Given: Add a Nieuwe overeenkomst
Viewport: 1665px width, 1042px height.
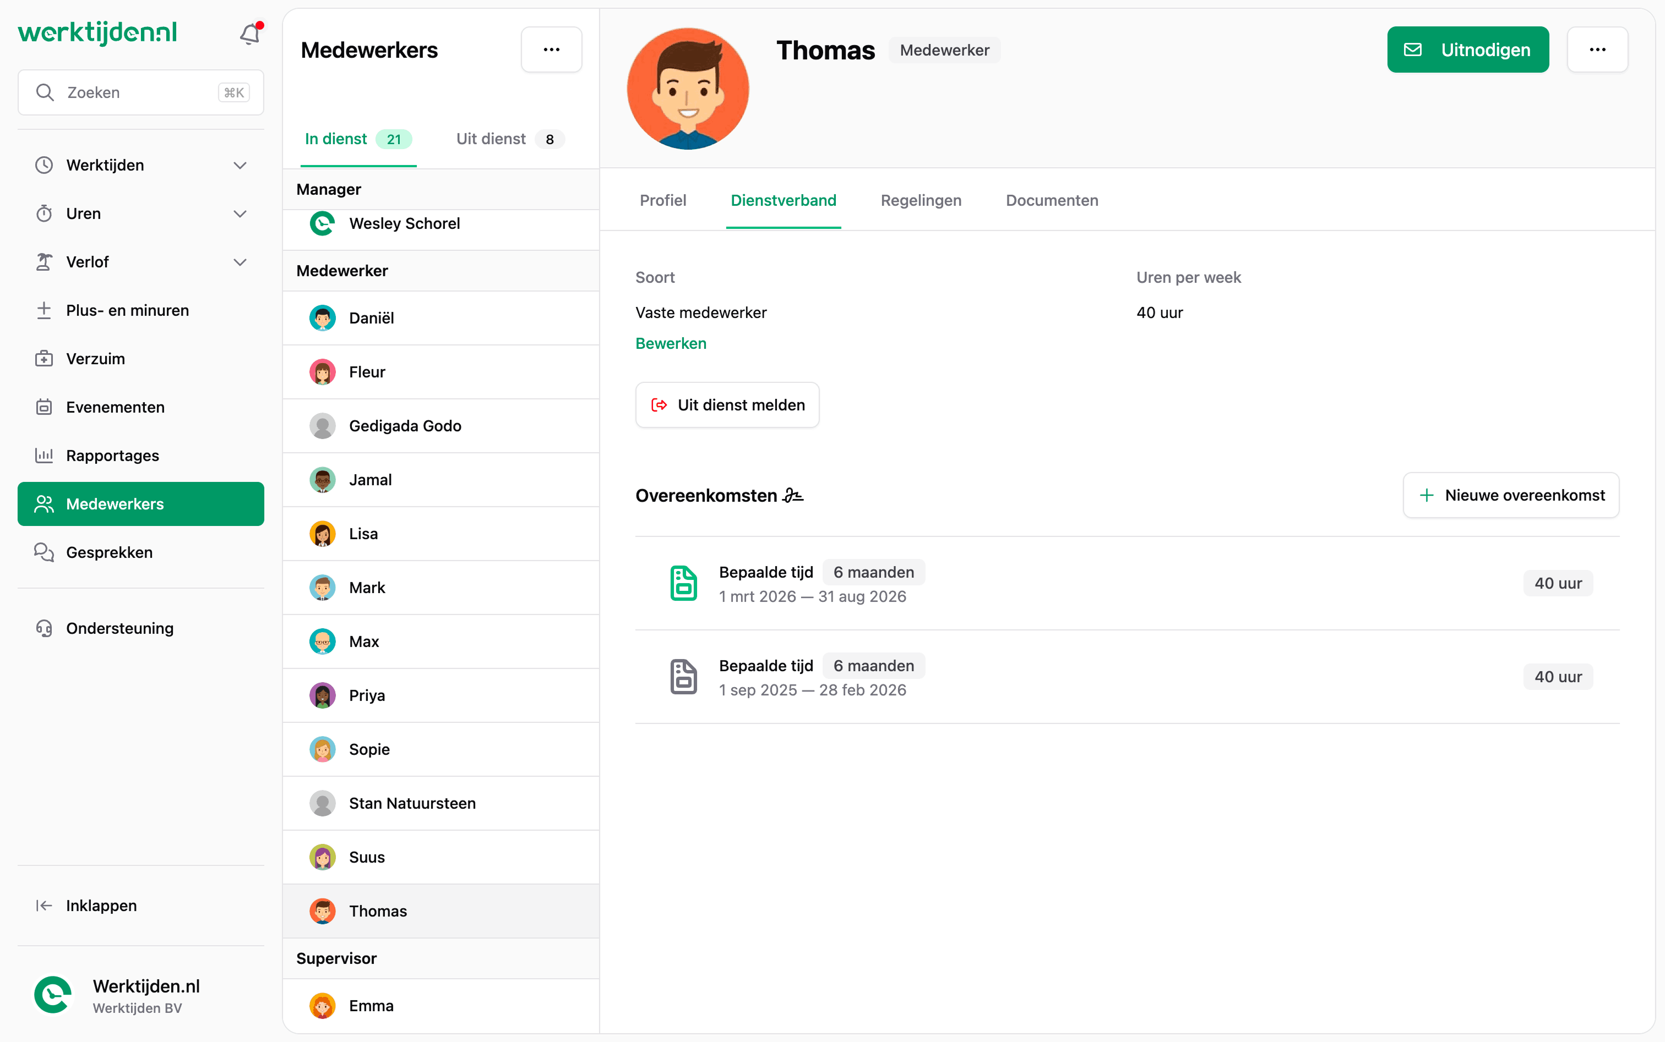Looking at the screenshot, I should [x=1510, y=495].
